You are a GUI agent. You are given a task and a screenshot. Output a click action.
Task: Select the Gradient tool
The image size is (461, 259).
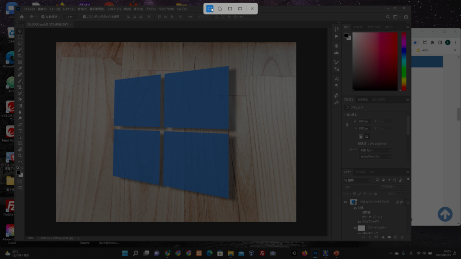pyautogui.click(x=20, y=106)
